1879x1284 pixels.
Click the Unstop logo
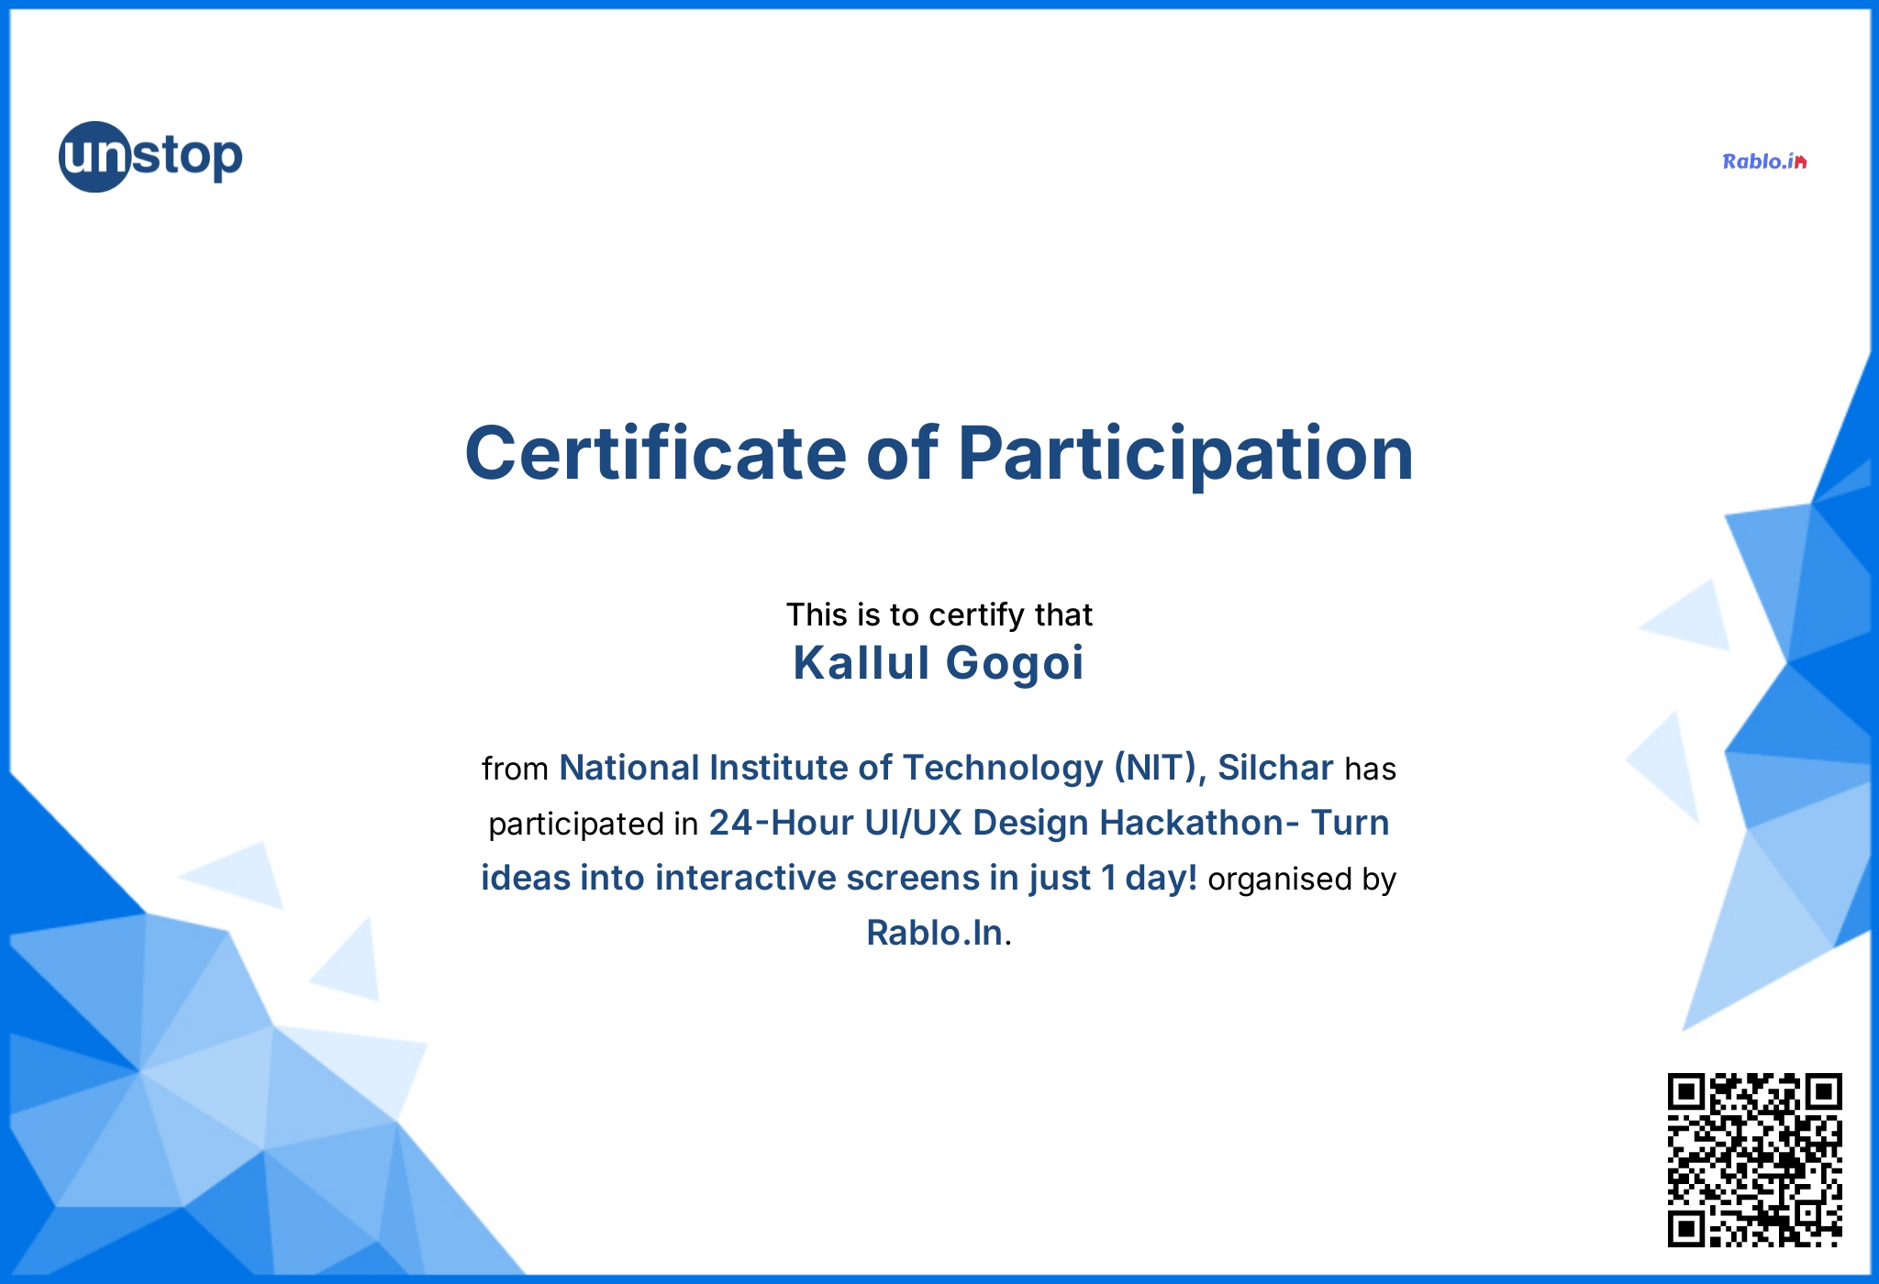[x=151, y=157]
